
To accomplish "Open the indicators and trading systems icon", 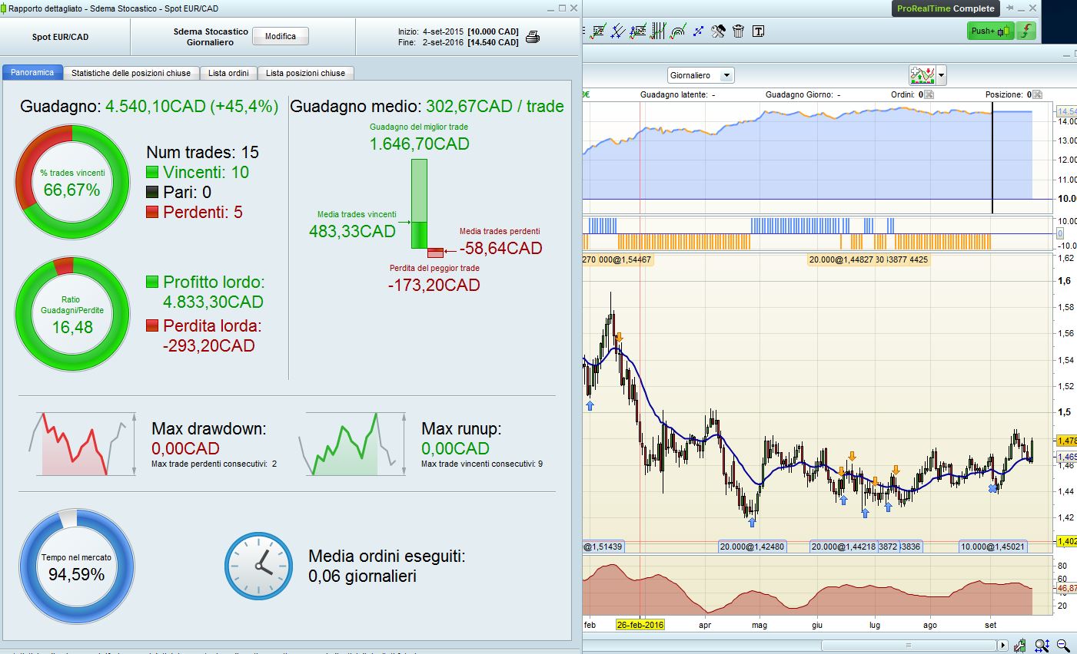I will tap(922, 75).
